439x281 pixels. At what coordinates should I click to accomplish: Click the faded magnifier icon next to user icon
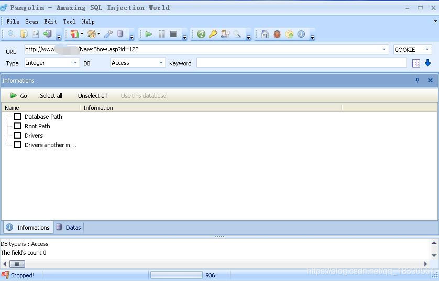[237, 34]
